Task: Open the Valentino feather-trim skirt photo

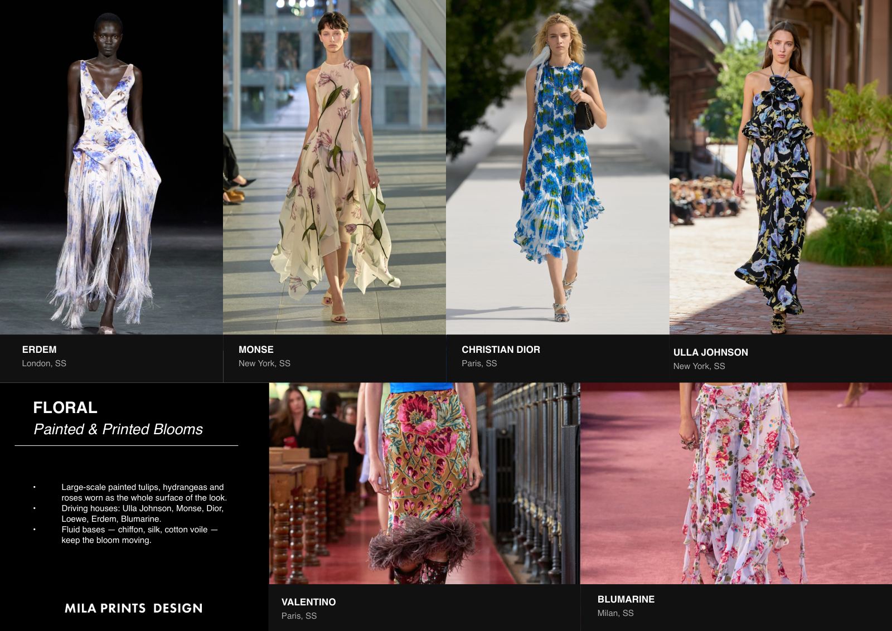Action: (424, 483)
